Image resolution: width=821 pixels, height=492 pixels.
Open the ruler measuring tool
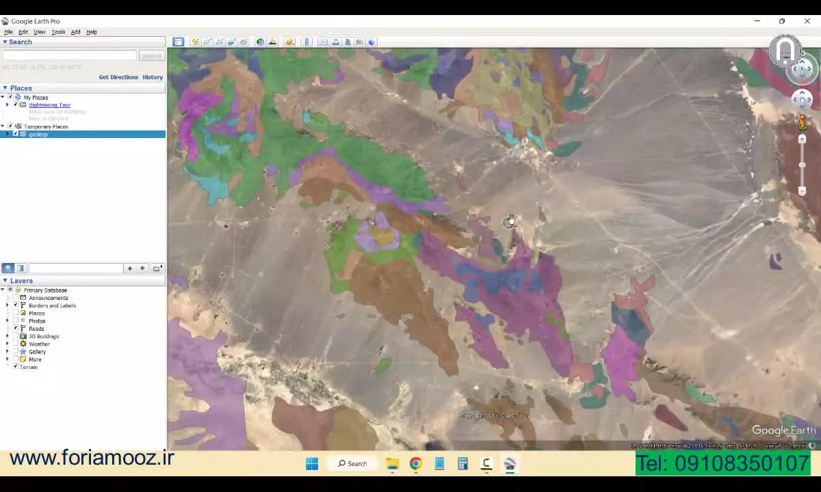tap(307, 42)
